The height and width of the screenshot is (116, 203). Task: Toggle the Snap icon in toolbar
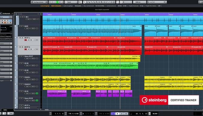point(121,2)
